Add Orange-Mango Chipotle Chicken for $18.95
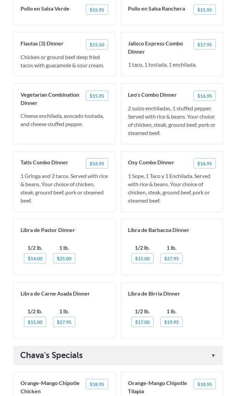This screenshot has width=236, height=396. pyautogui.click(x=97, y=384)
